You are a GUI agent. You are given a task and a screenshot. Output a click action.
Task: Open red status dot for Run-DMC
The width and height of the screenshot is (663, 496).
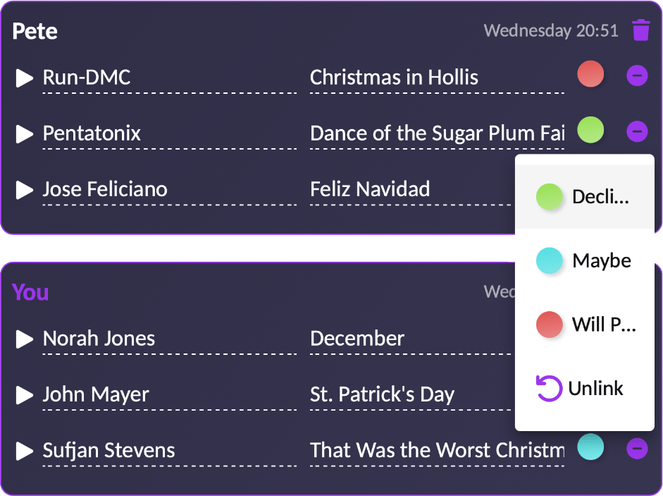pos(590,74)
